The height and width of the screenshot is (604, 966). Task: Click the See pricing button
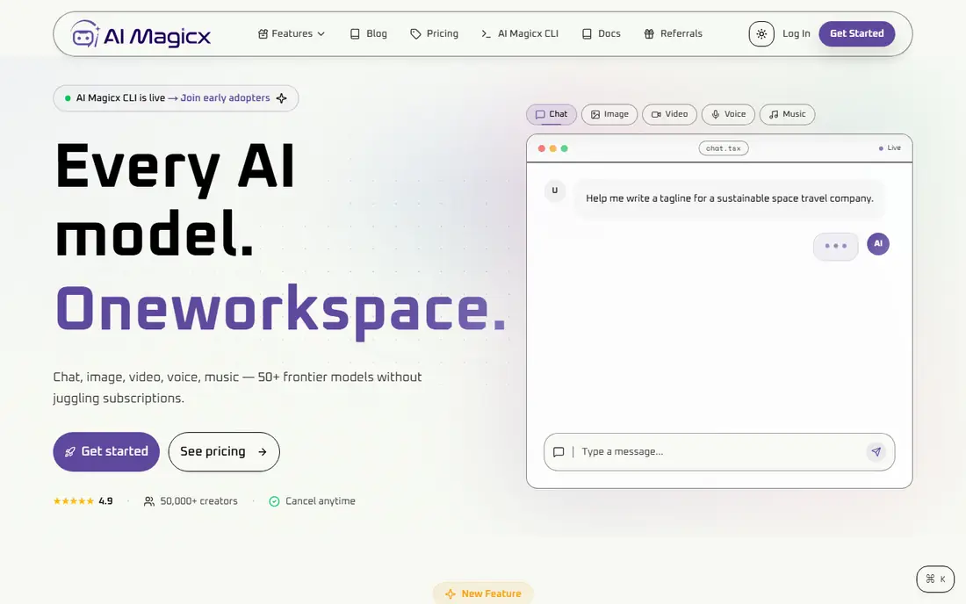tap(224, 452)
